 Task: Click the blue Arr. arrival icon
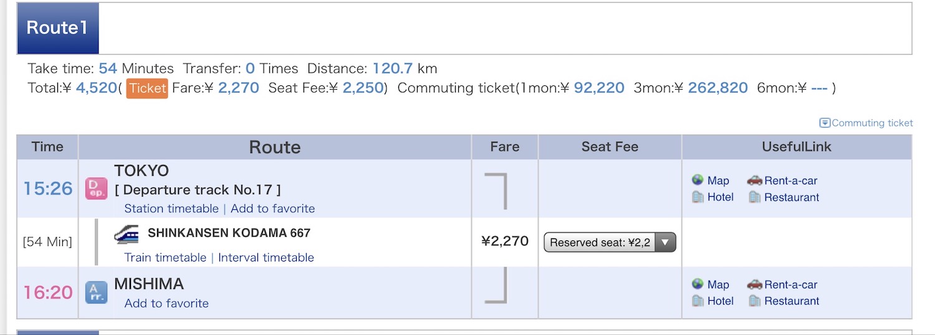click(97, 292)
